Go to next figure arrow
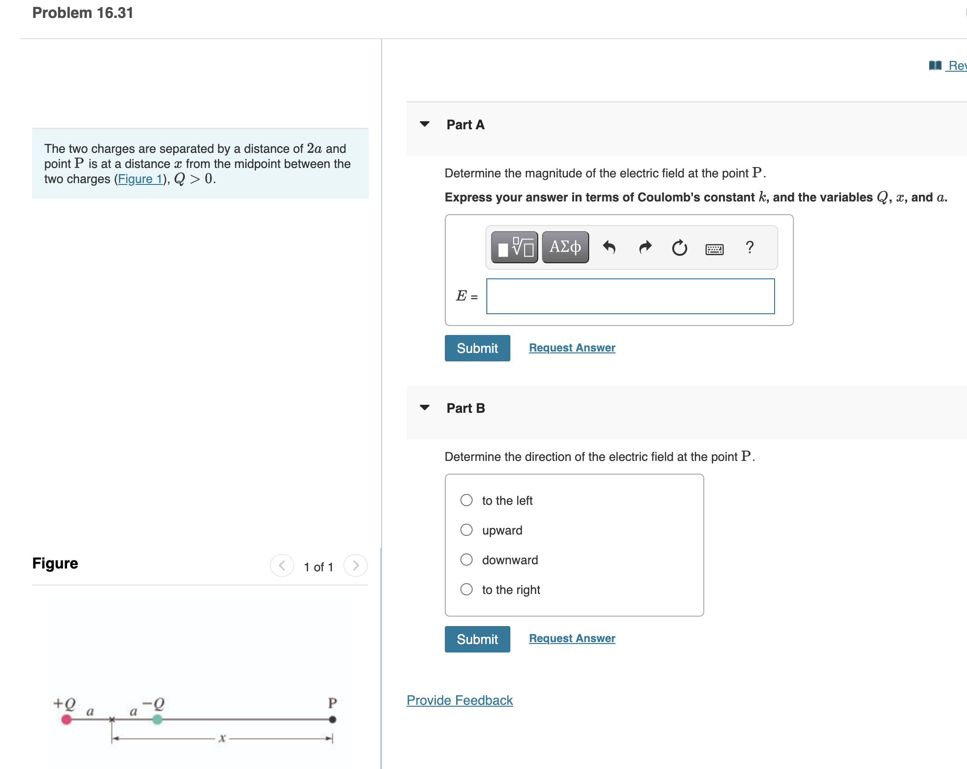 [x=356, y=565]
